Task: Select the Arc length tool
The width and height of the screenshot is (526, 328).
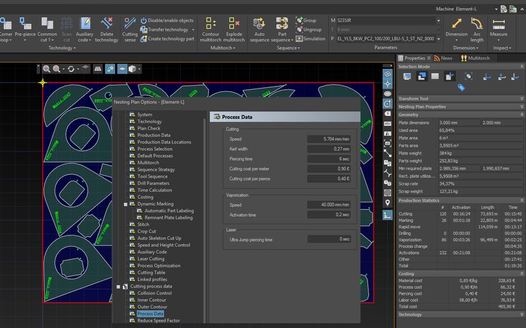Action: tap(477, 24)
